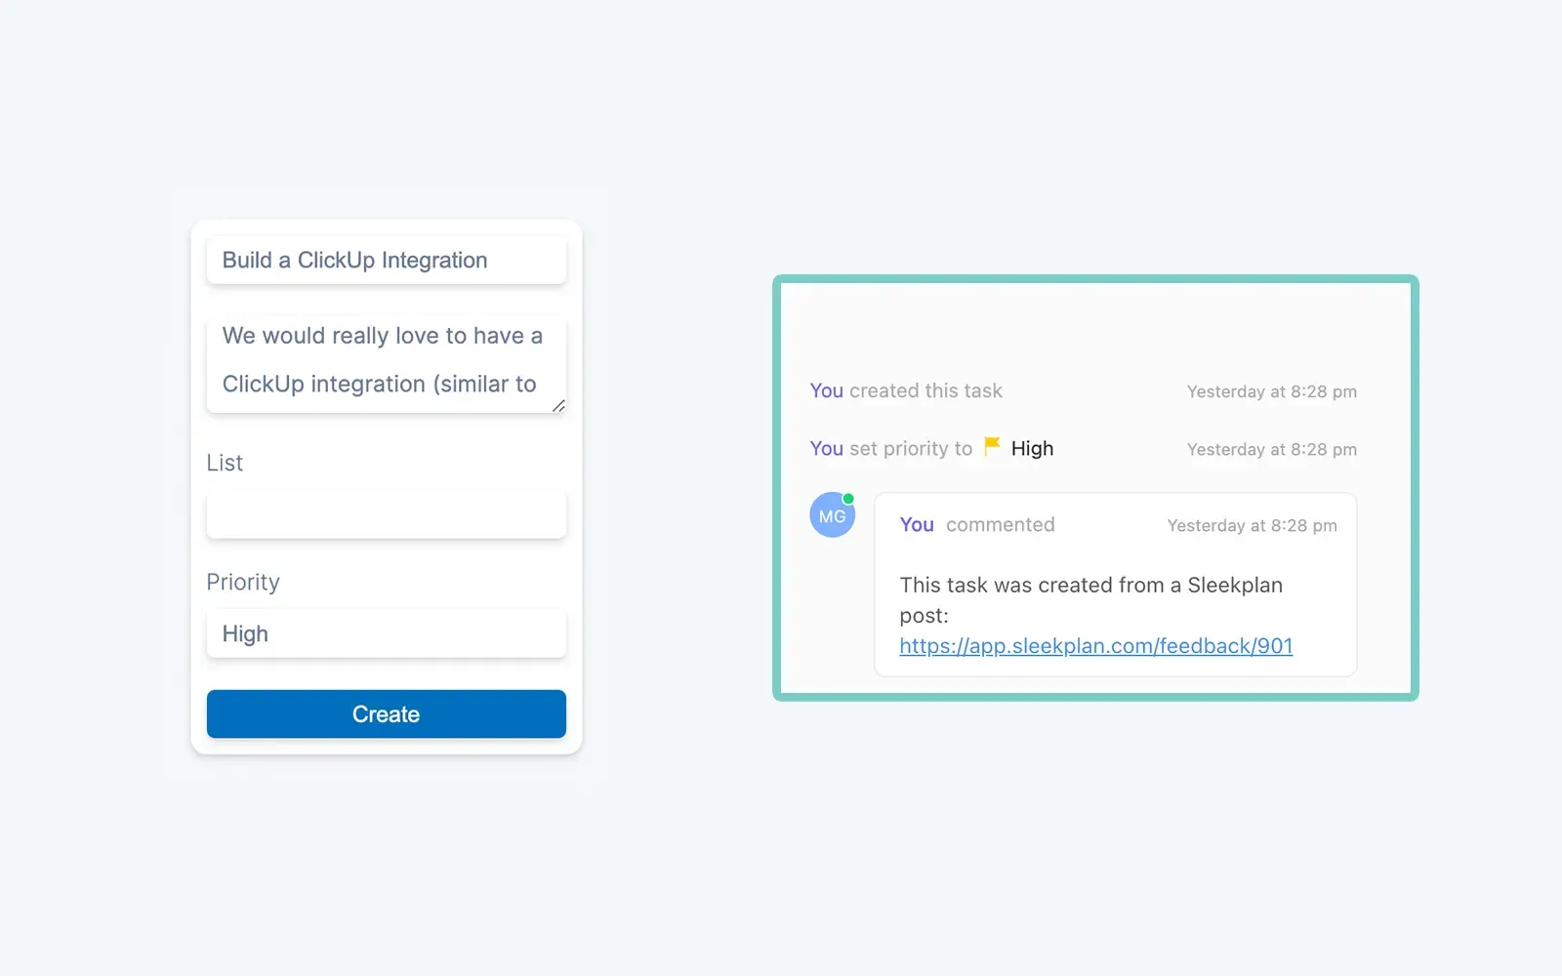Screen dimensions: 1562x976
Task: Click the 'set priority to' timestamp
Action: point(1271,449)
